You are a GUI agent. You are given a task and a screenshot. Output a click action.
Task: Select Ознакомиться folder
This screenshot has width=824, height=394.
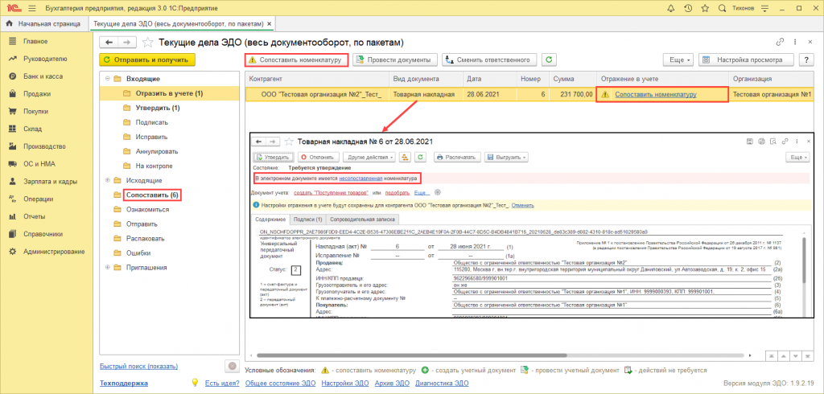pos(148,209)
